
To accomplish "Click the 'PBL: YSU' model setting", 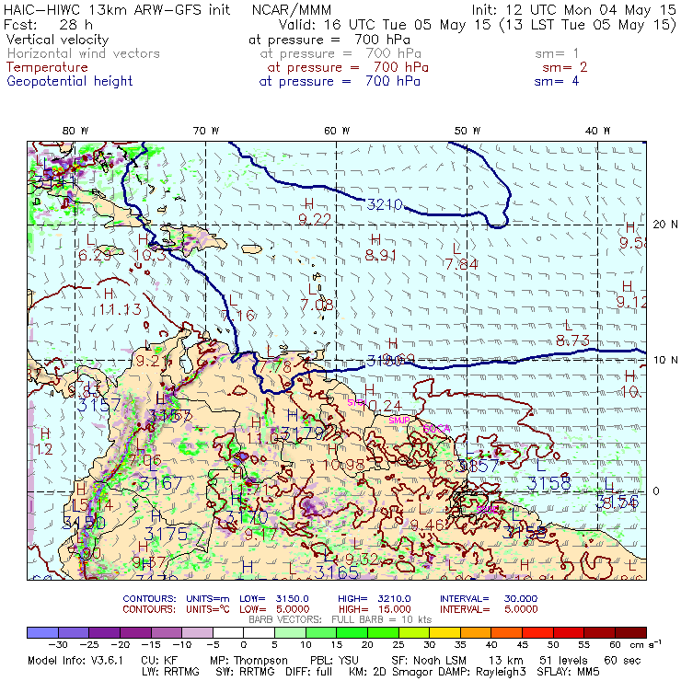I will coord(334,661).
